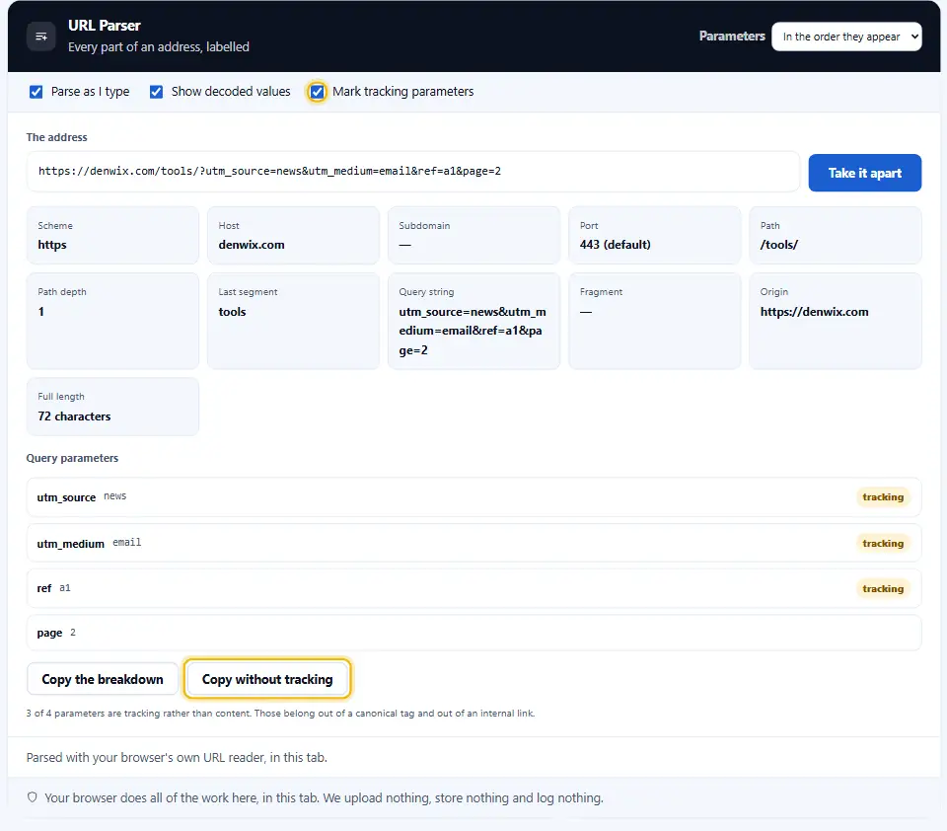Click the browser privacy notice text

coord(324,797)
